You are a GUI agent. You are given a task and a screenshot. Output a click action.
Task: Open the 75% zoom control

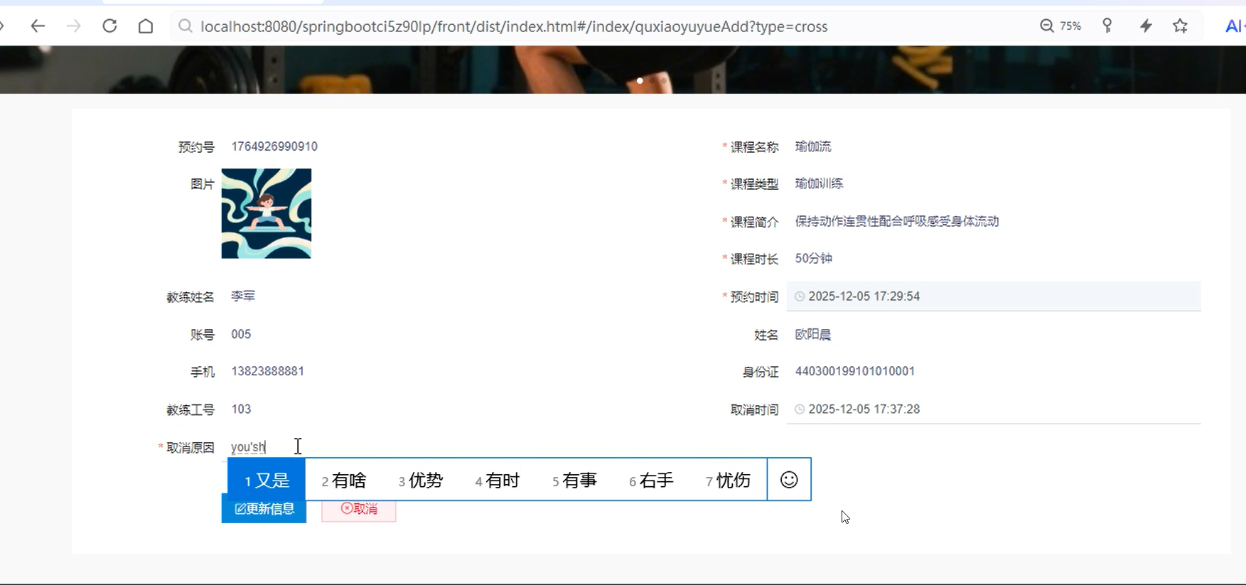(x=1060, y=26)
